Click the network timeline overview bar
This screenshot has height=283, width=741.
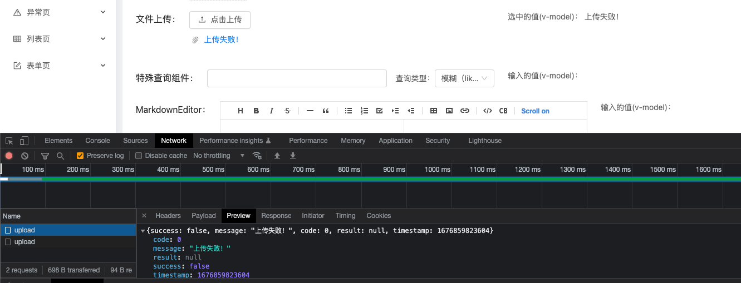(x=370, y=179)
